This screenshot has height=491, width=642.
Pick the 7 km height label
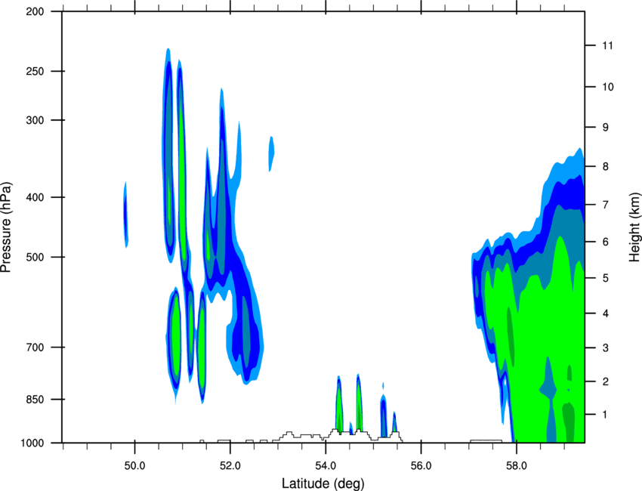(x=605, y=205)
